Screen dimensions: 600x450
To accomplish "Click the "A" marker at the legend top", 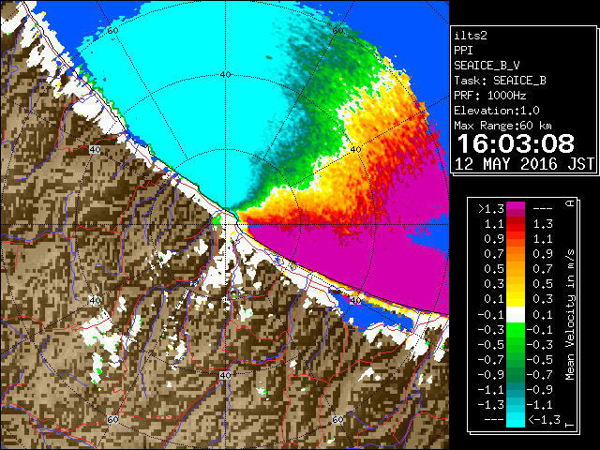I will click(570, 203).
